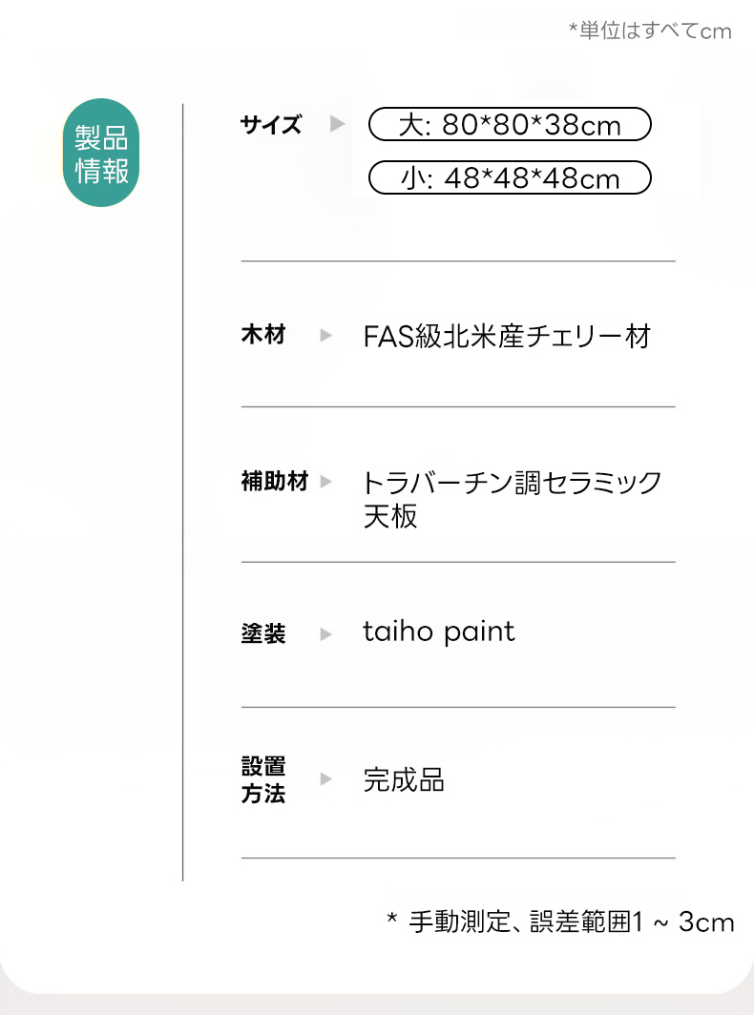
Task: Click the 単位はすべてcm note
Action: coord(649,31)
